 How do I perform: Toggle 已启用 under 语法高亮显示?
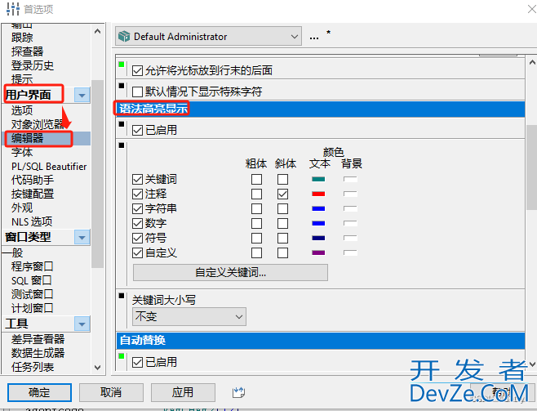tap(137, 130)
